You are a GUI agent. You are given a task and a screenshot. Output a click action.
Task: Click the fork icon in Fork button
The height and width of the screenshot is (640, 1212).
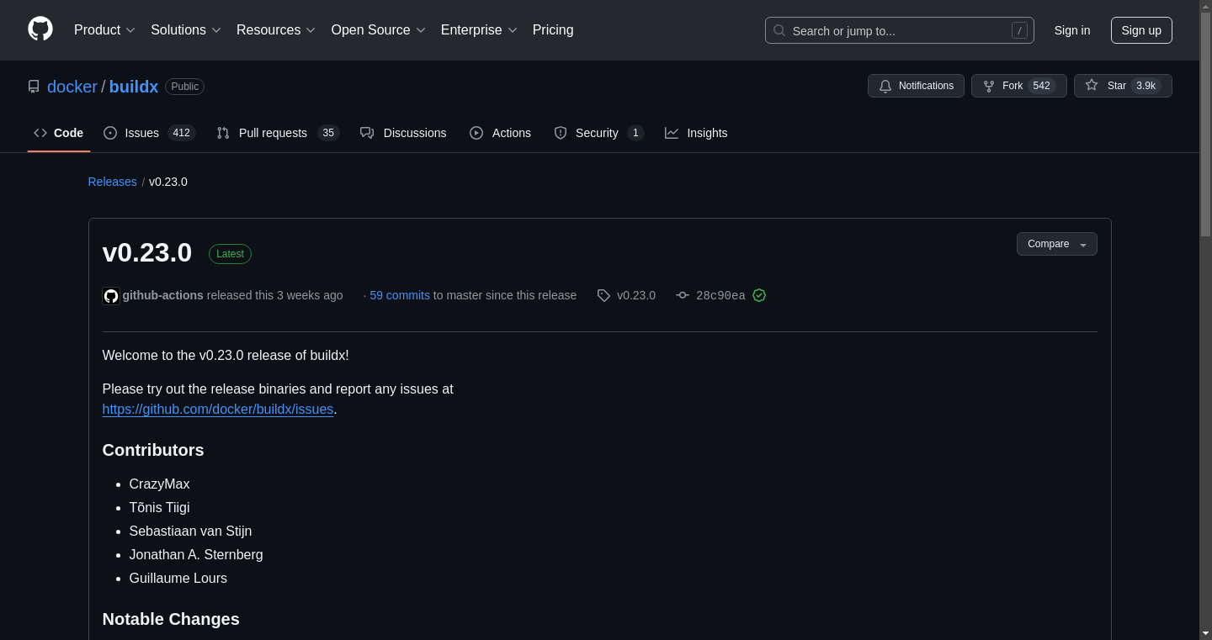click(989, 87)
